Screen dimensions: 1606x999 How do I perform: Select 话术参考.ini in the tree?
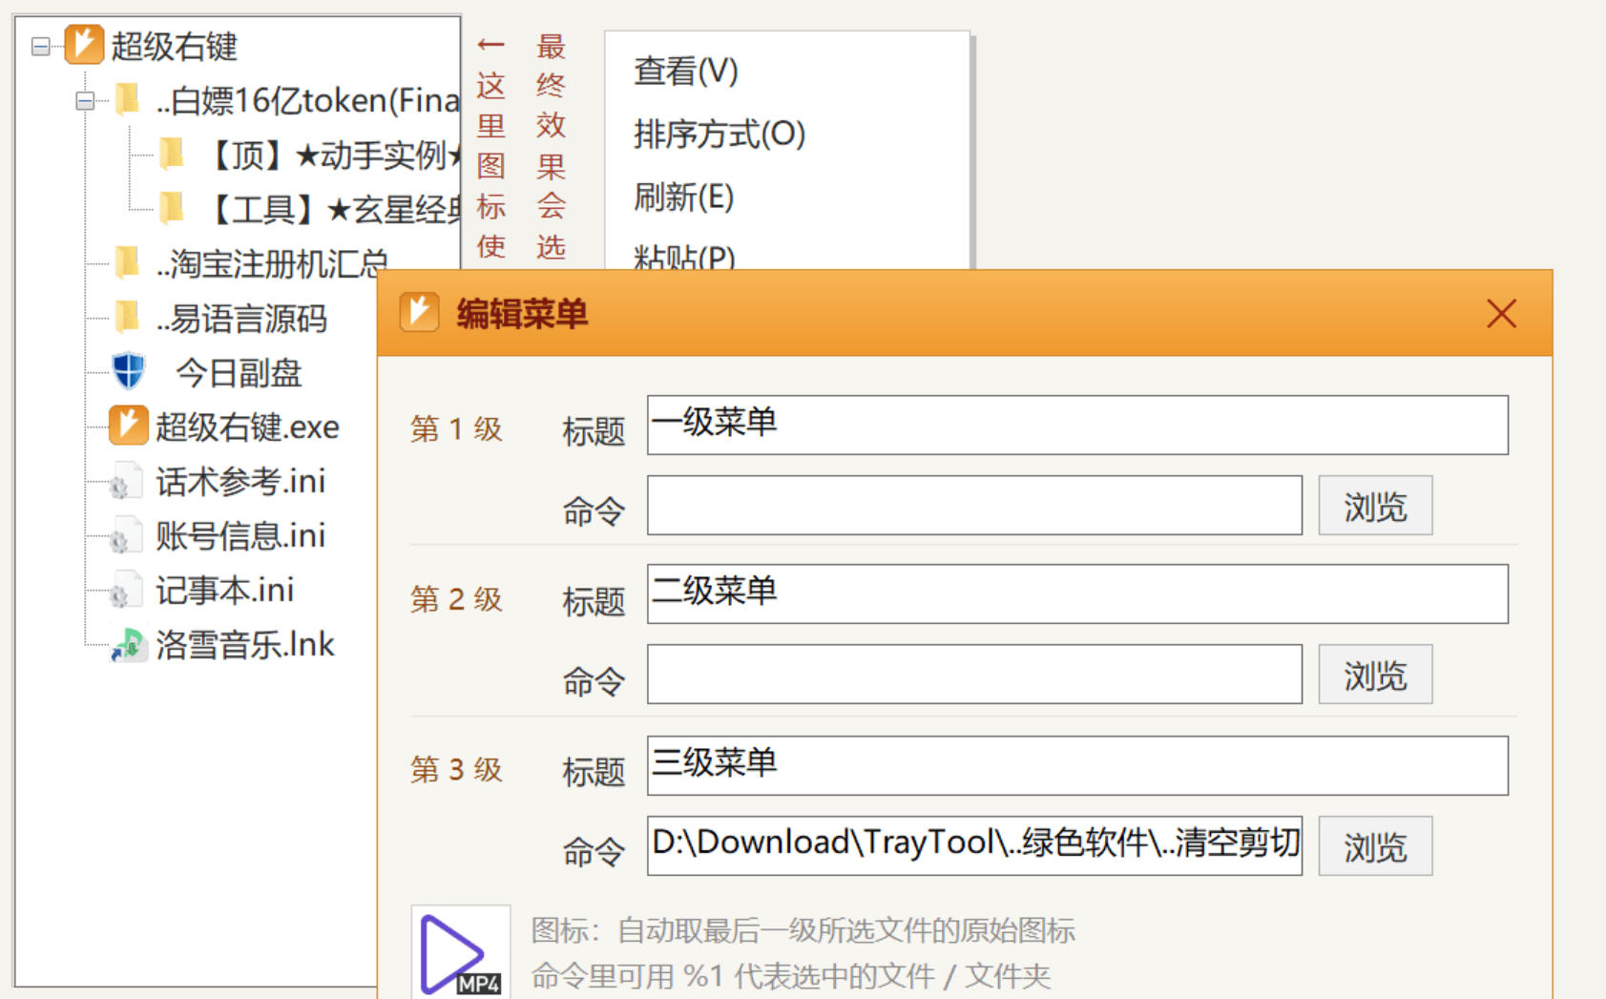(x=240, y=481)
